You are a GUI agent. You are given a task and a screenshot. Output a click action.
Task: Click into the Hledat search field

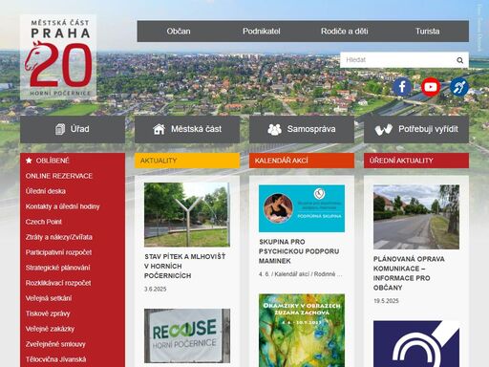pyautogui.click(x=398, y=60)
